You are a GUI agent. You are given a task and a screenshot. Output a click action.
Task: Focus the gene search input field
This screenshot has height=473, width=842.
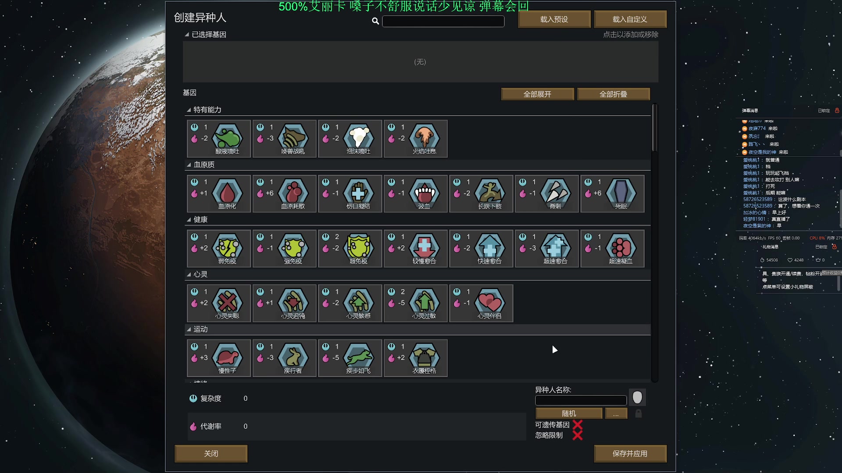point(443,21)
